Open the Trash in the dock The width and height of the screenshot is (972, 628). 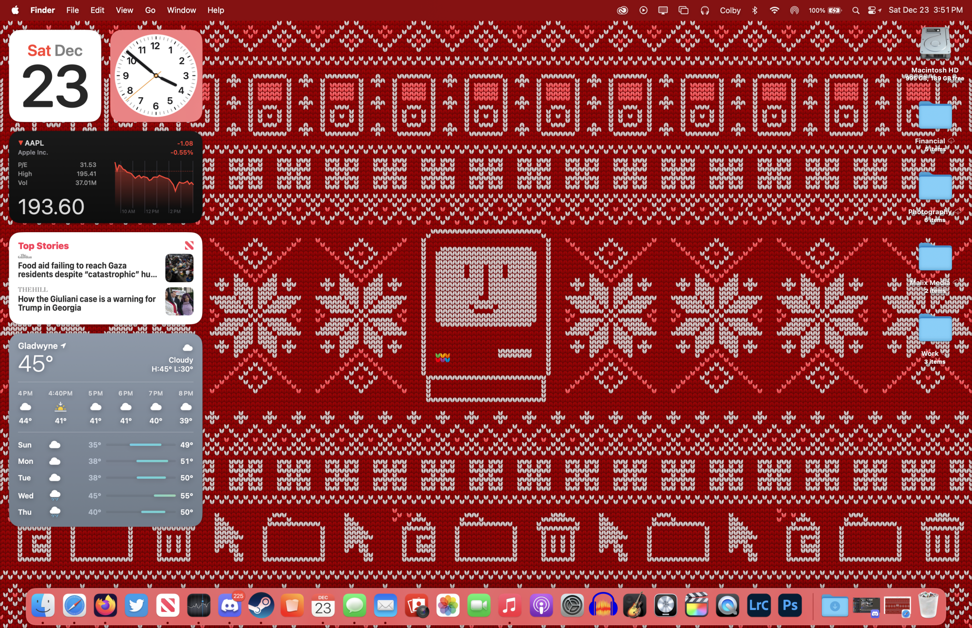(928, 606)
